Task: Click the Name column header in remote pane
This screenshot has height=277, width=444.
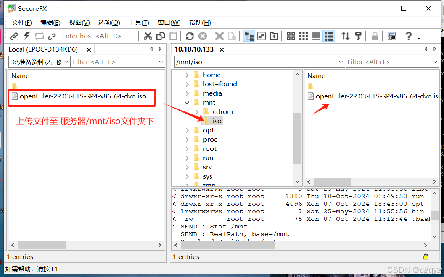Action: (316, 76)
